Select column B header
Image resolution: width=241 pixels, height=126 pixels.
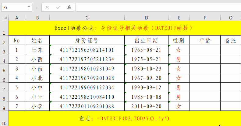coord(37,18)
